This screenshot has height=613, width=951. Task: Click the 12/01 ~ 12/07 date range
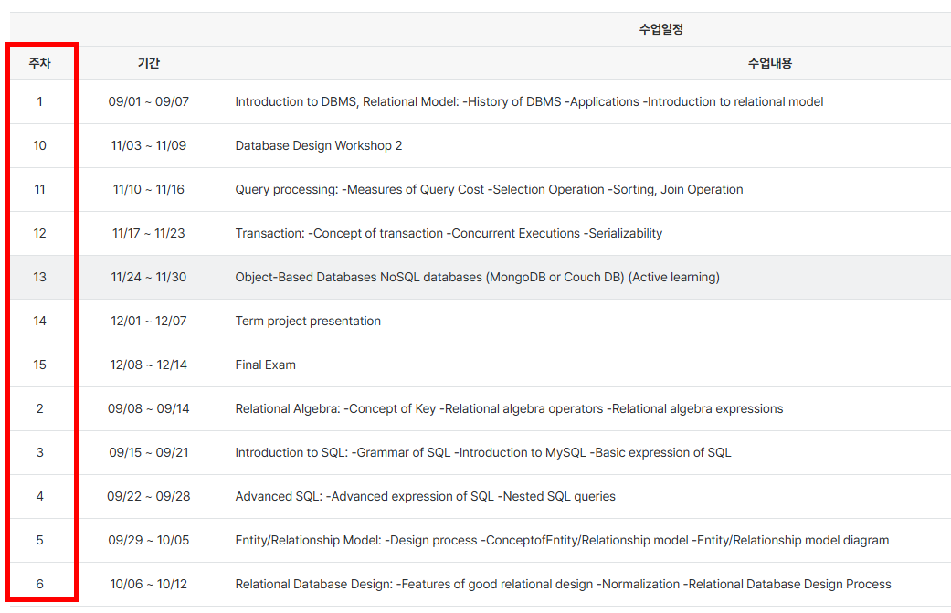[x=148, y=321]
